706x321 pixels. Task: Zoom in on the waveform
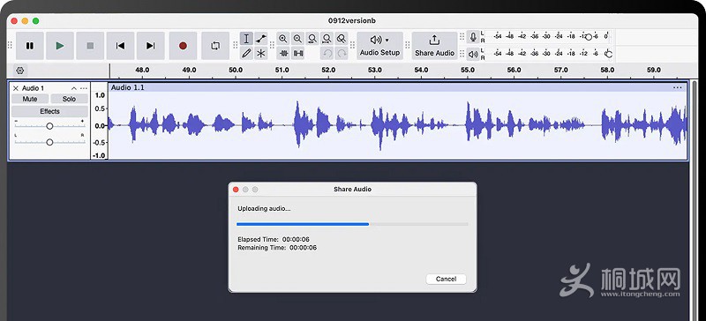[x=282, y=39]
